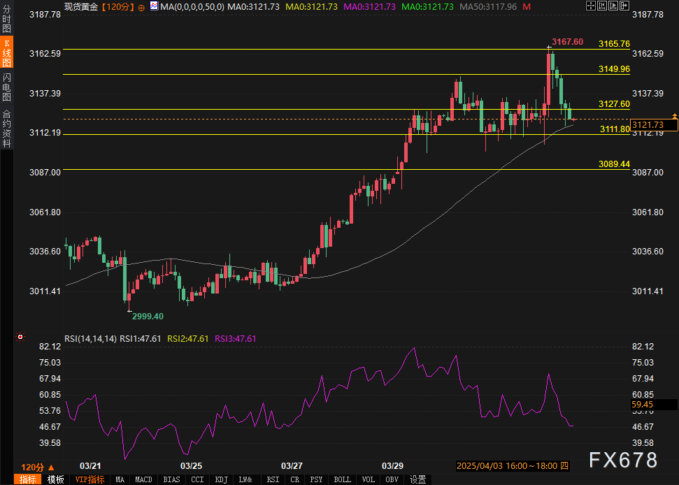Viewport: 679px width, 485px height.
Task: Click the red RSI settings gear icon
Action: (x=20, y=338)
